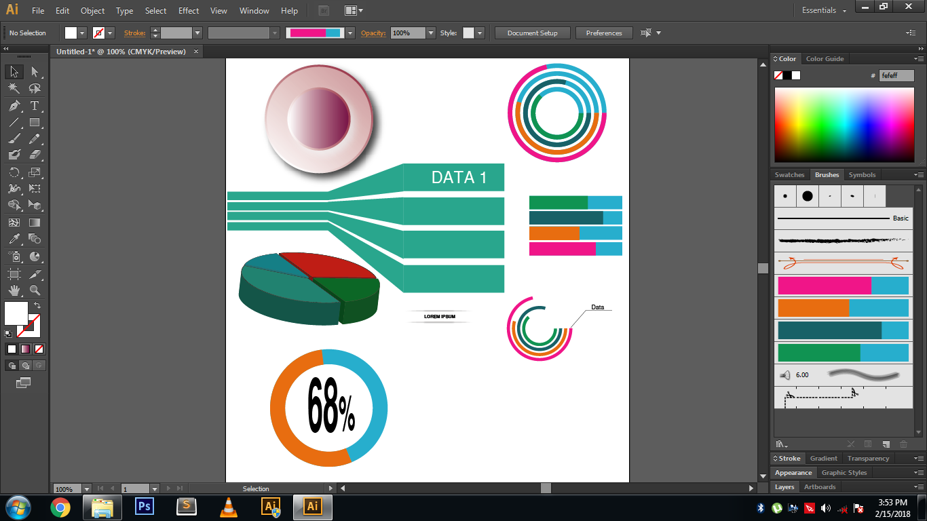Open the Window menu
927x521 pixels.
(254, 11)
